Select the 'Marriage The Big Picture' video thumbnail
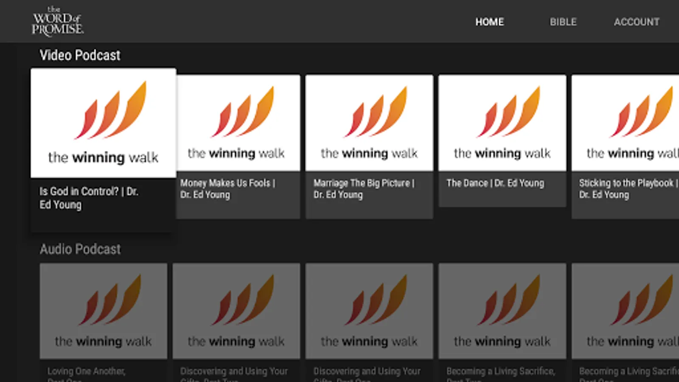 tap(369, 123)
